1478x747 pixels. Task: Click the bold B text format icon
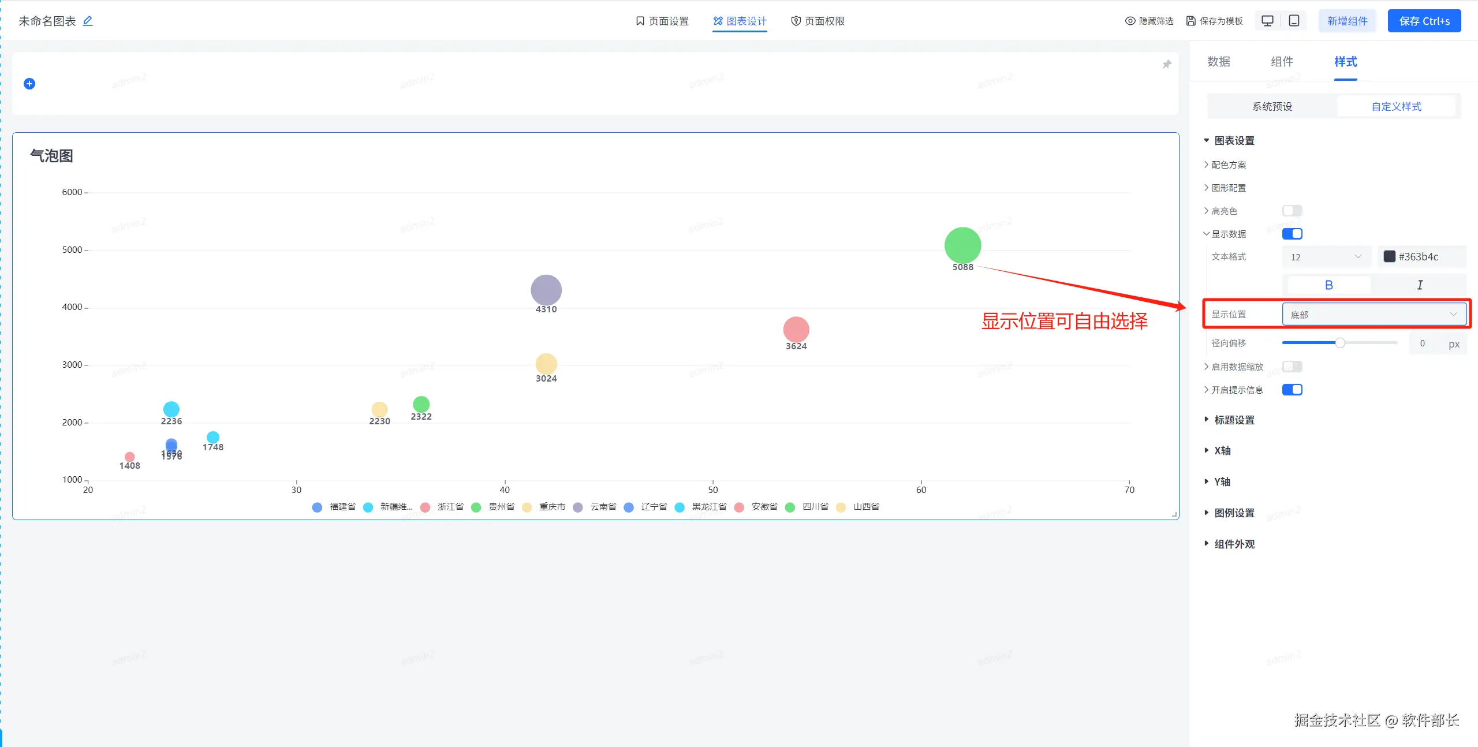coord(1328,285)
